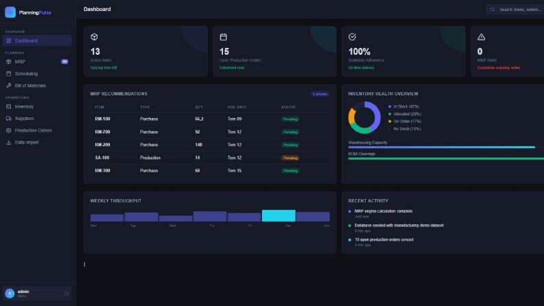
Task: Click the 15 open production orders synced activity
Action: pos(384,239)
